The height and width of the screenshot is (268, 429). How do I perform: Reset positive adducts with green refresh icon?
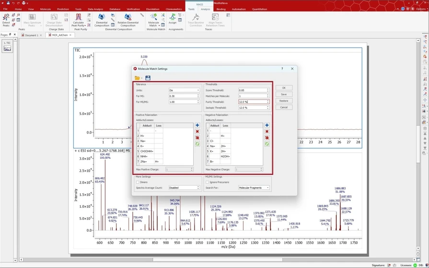point(197,144)
